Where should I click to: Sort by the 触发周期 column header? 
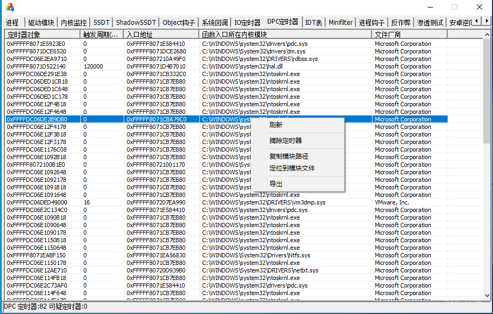102,34
